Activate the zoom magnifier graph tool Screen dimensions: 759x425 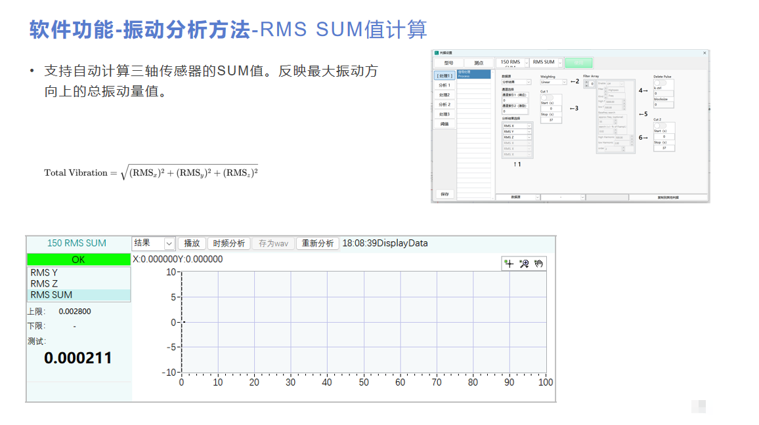tap(524, 264)
